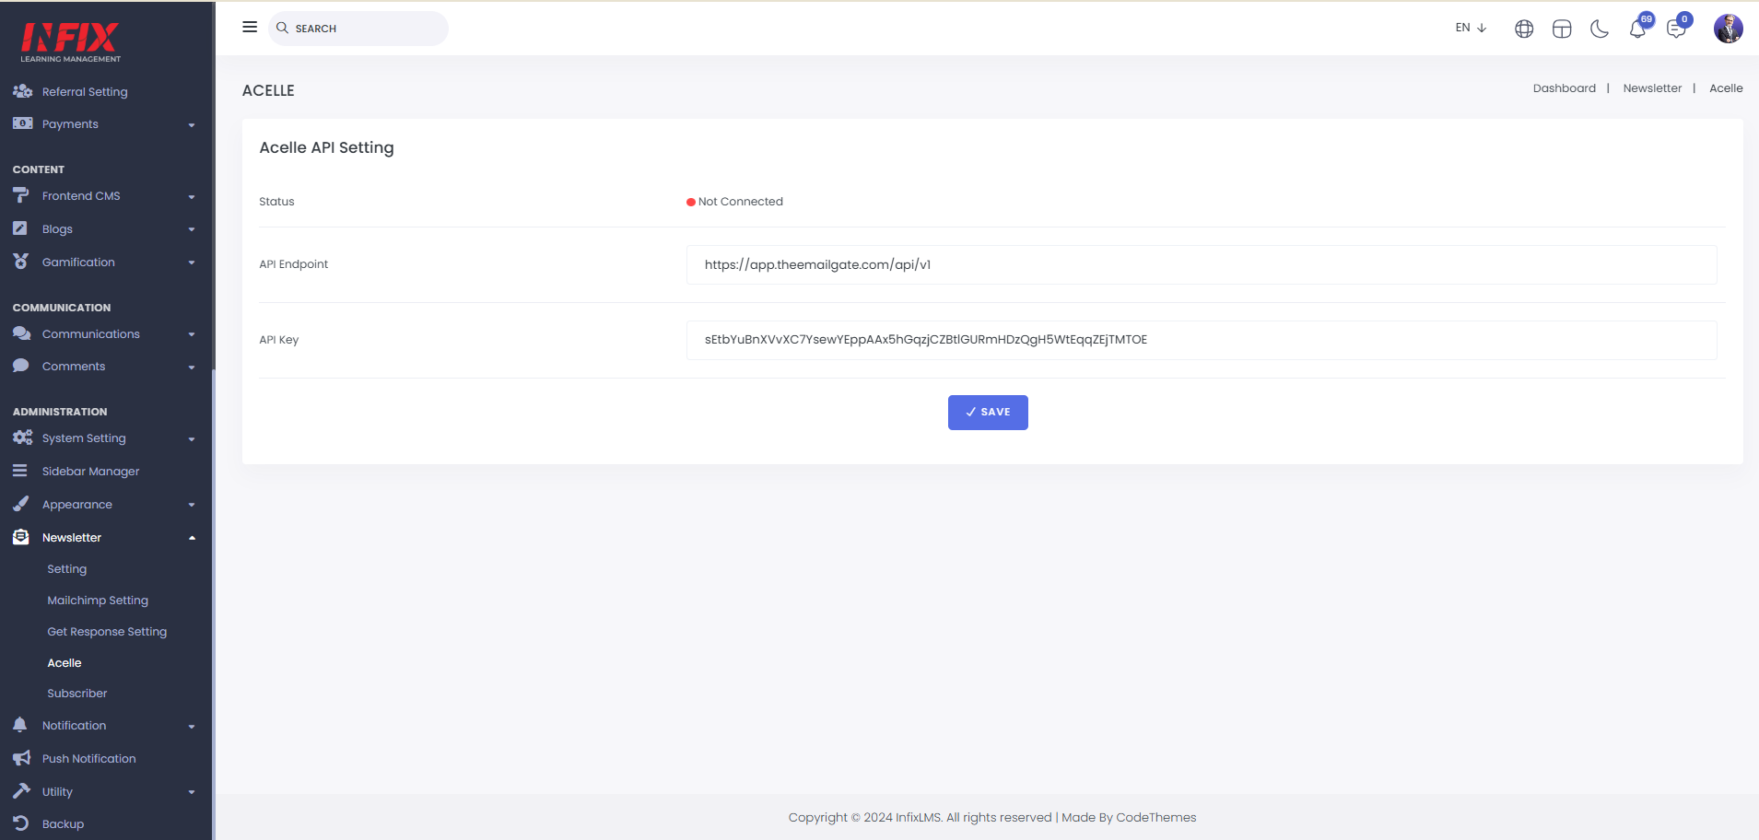
Task: Expand the Communications submenu arrow
Action: 192,335
